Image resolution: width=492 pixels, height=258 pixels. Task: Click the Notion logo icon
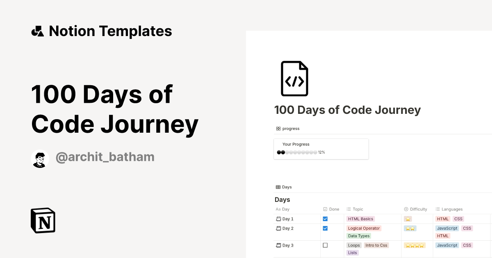[x=42, y=220]
